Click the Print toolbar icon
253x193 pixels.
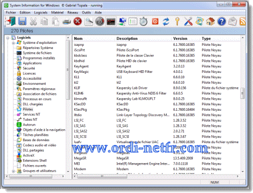67,21
